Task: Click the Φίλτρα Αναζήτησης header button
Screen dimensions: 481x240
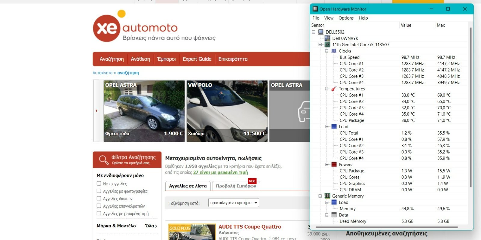Action: 127,160
